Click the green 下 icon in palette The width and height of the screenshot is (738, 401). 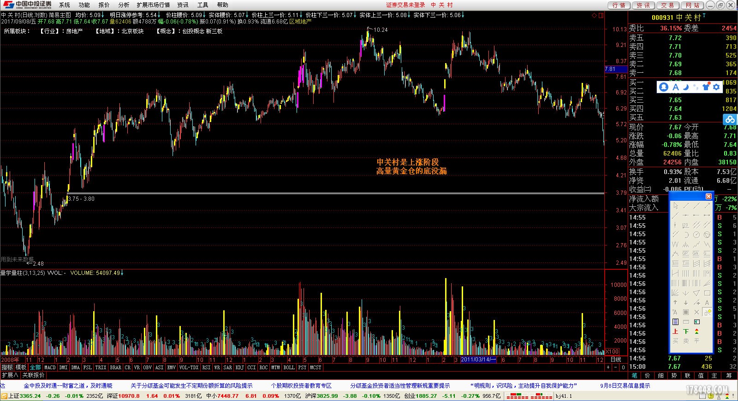[x=686, y=331]
